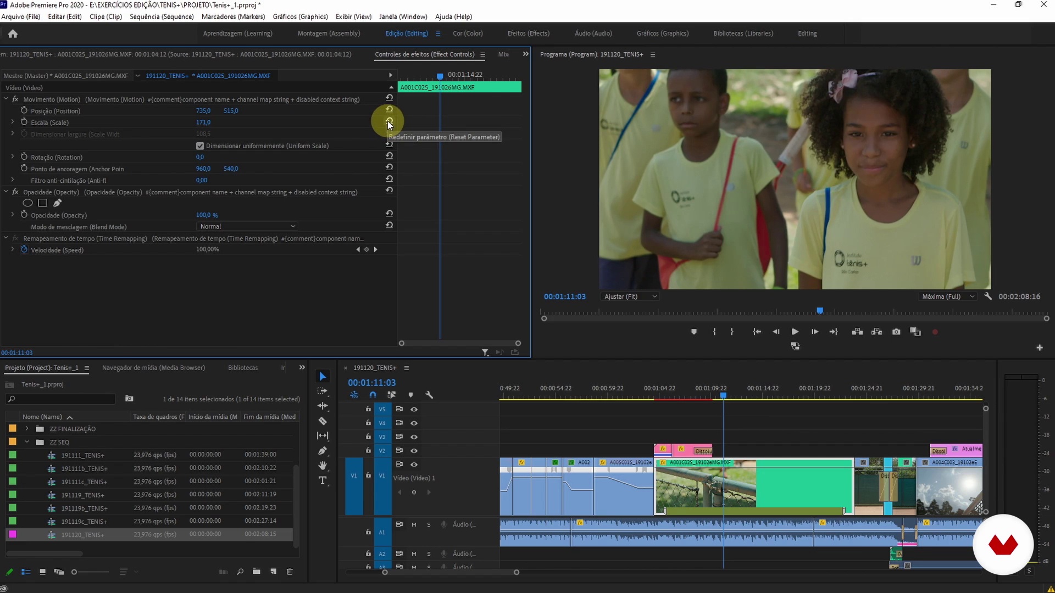The height and width of the screenshot is (593, 1055).
Task: Step back one frame in Program monitor
Action: (x=776, y=332)
